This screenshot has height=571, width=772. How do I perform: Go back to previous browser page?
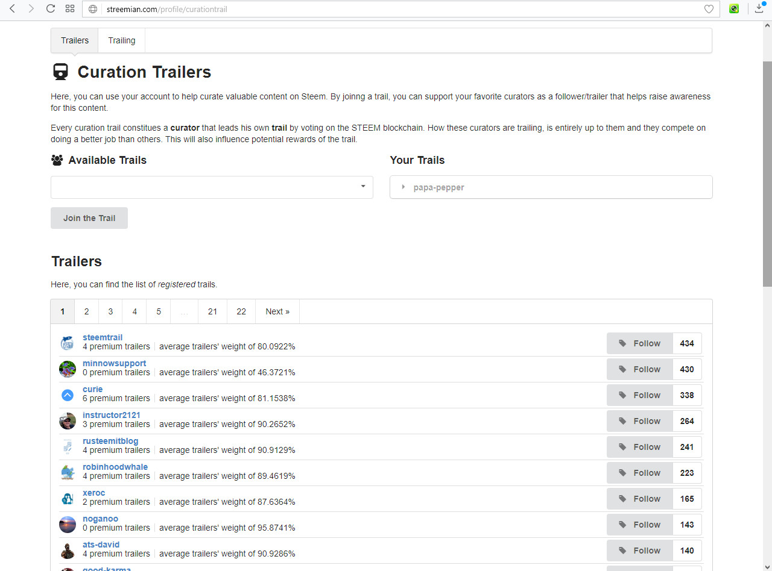point(12,9)
